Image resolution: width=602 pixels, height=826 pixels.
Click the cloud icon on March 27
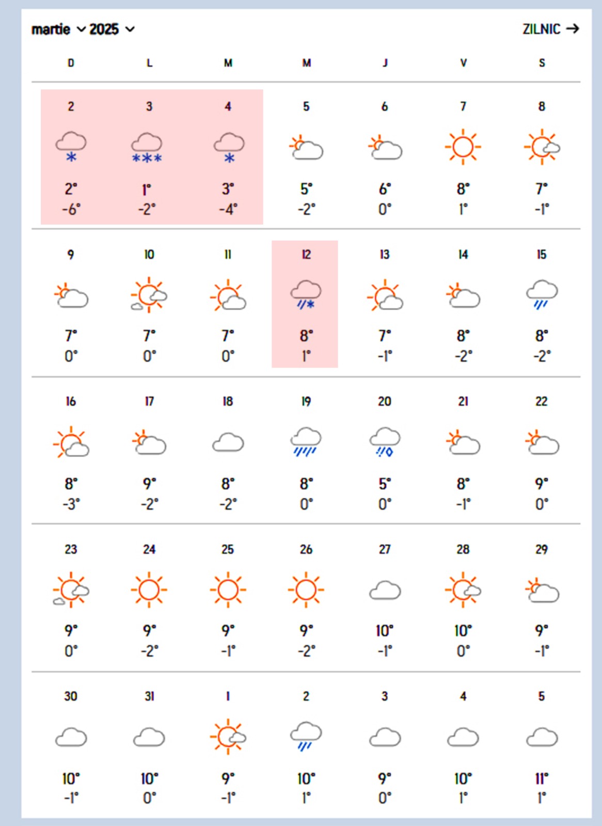[x=385, y=591]
